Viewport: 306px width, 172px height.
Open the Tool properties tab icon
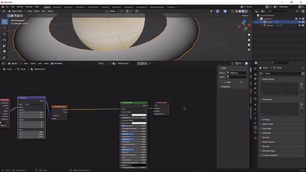click(255, 69)
